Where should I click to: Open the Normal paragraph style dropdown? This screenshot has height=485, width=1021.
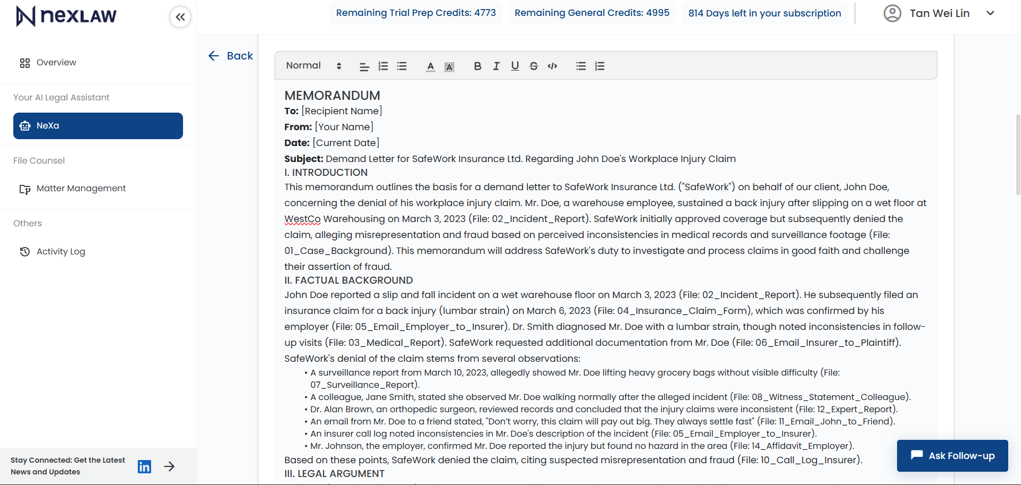[x=313, y=65]
